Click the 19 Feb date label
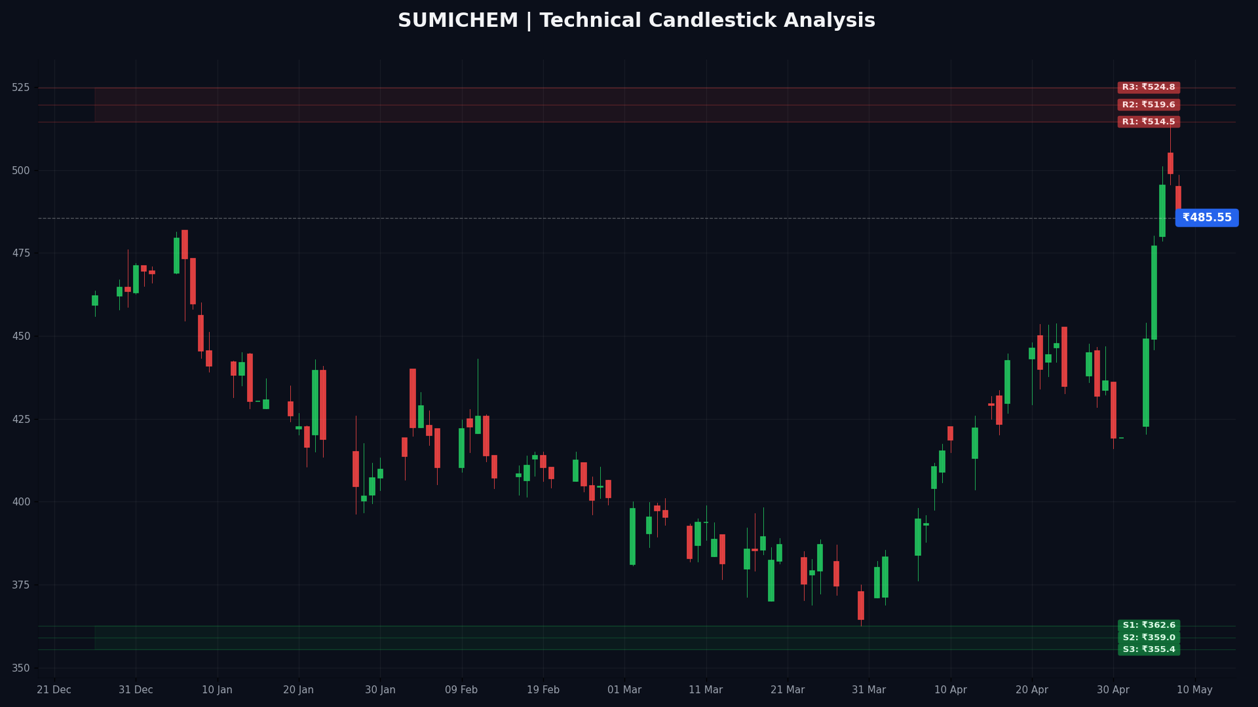The image size is (1258, 707). (543, 690)
